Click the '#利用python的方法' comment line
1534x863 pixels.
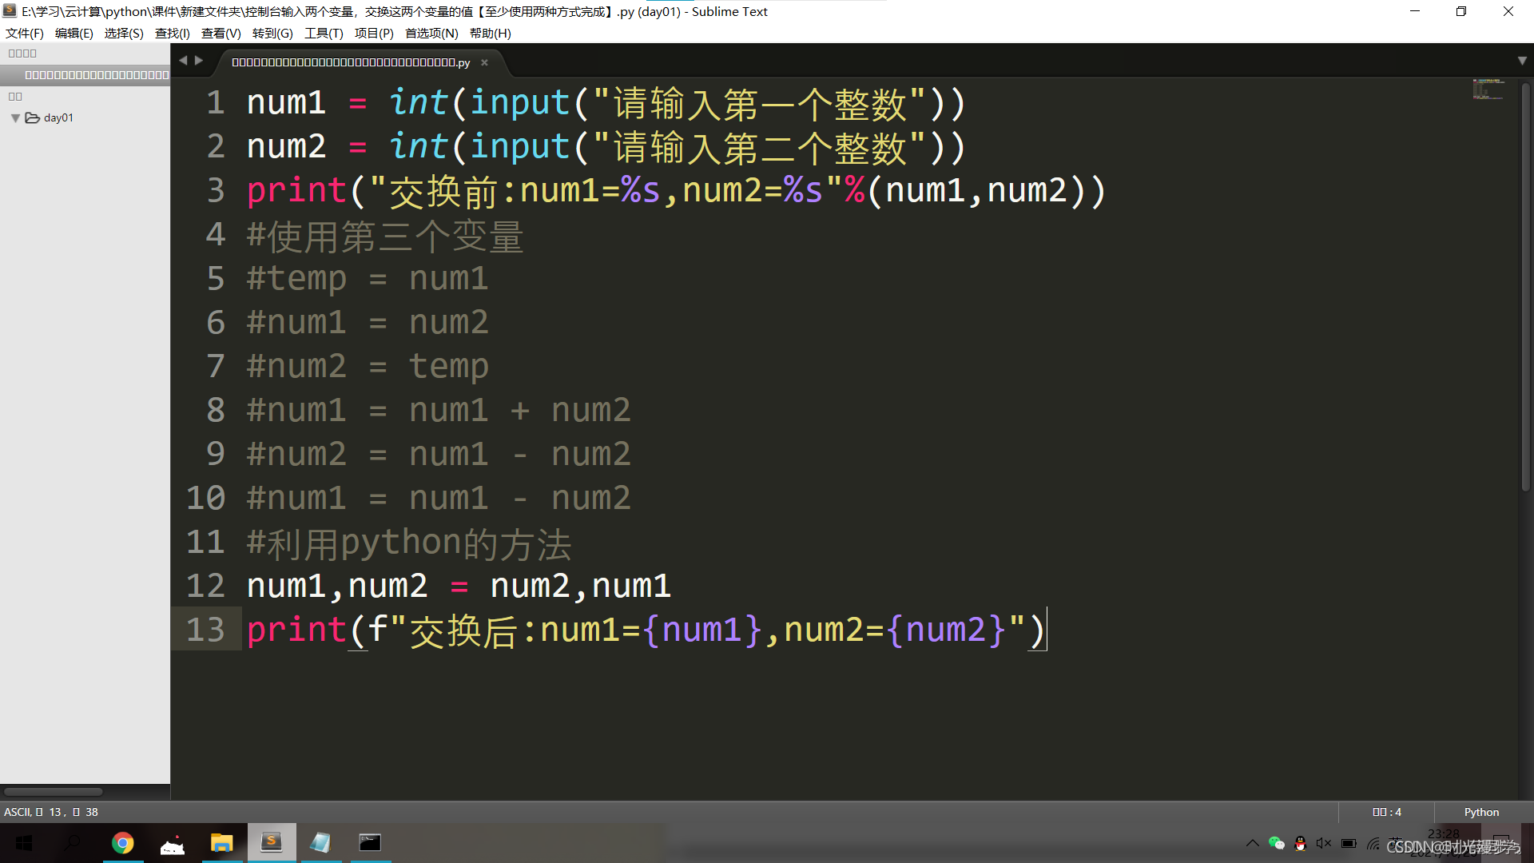click(409, 544)
